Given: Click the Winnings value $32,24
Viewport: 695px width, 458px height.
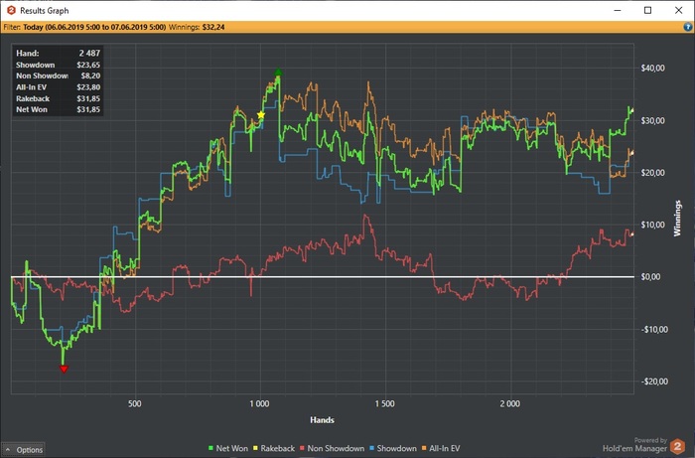Looking at the screenshot, I should point(213,27).
